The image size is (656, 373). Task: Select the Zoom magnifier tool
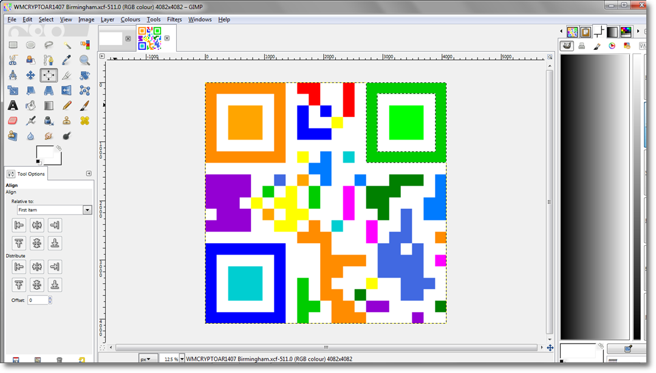click(x=84, y=60)
